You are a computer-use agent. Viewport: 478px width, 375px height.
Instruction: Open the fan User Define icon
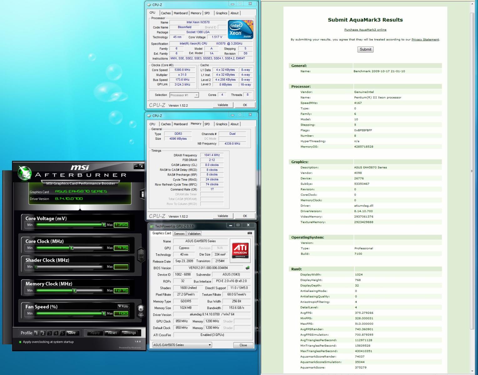tap(141, 311)
